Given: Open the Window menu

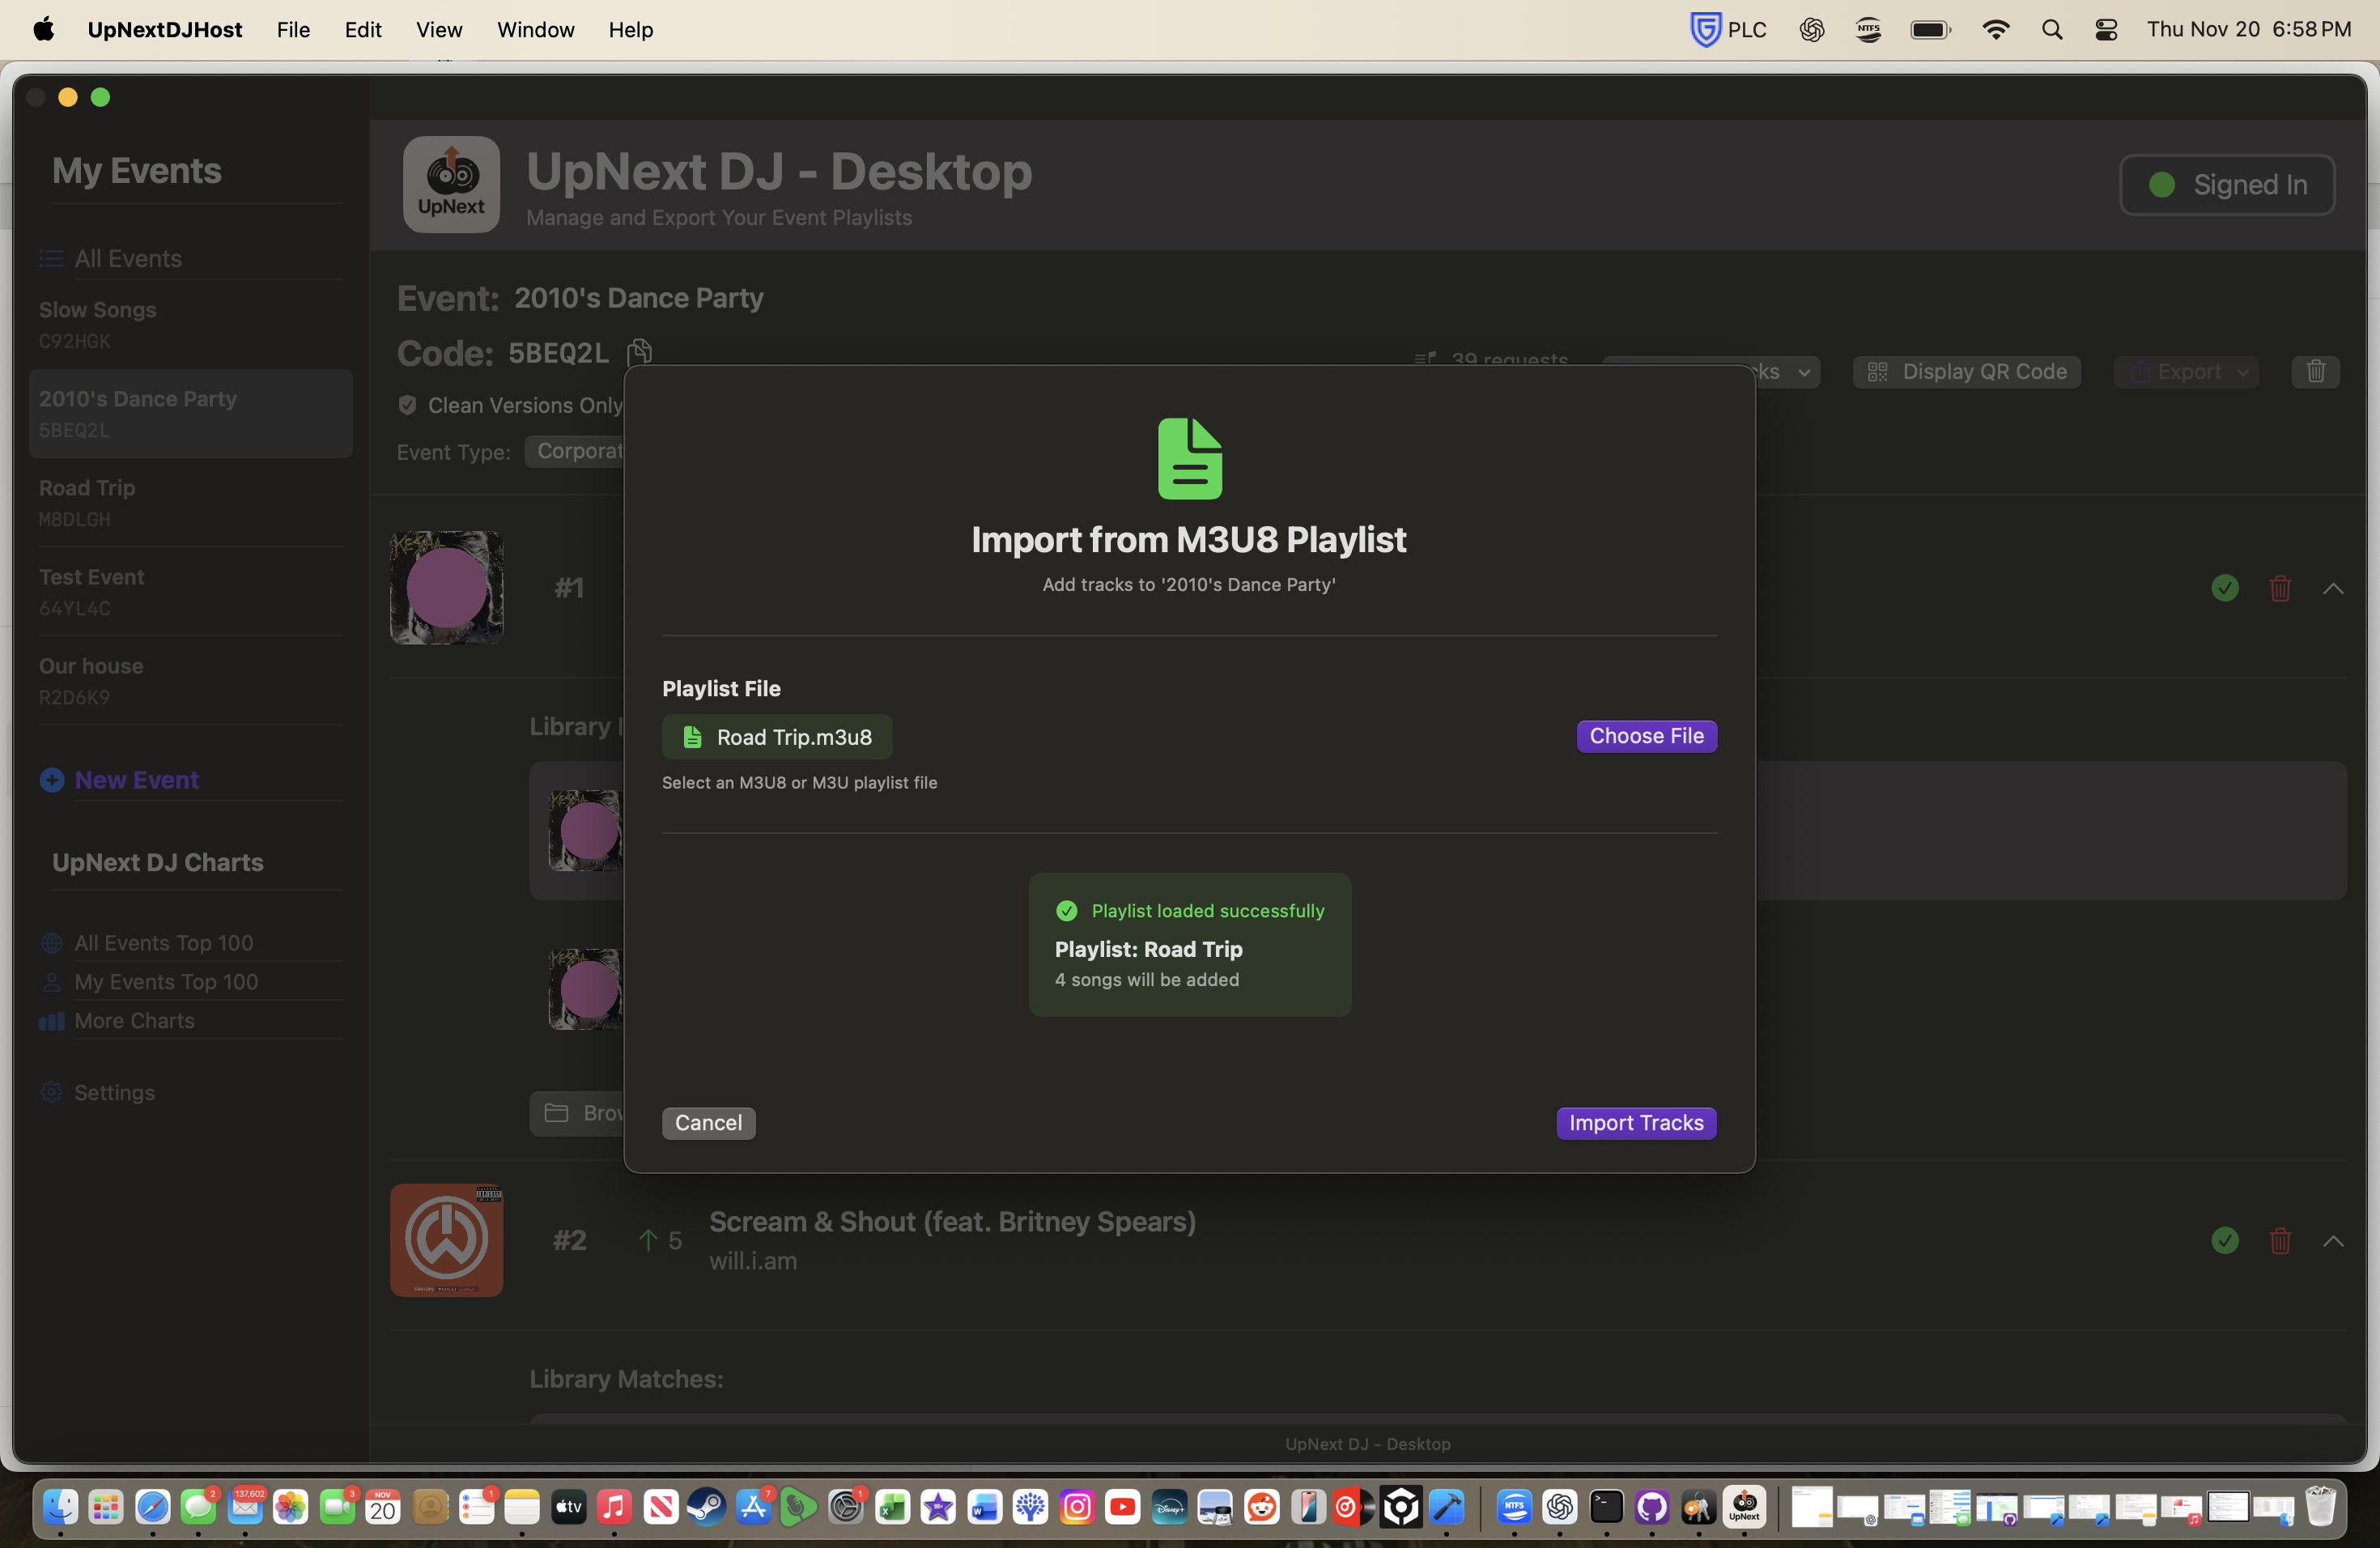Looking at the screenshot, I should pos(535,29).
